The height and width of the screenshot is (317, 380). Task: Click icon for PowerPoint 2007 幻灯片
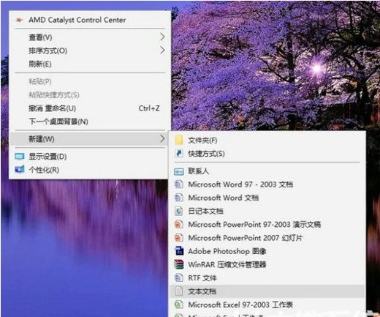(179, 237)
